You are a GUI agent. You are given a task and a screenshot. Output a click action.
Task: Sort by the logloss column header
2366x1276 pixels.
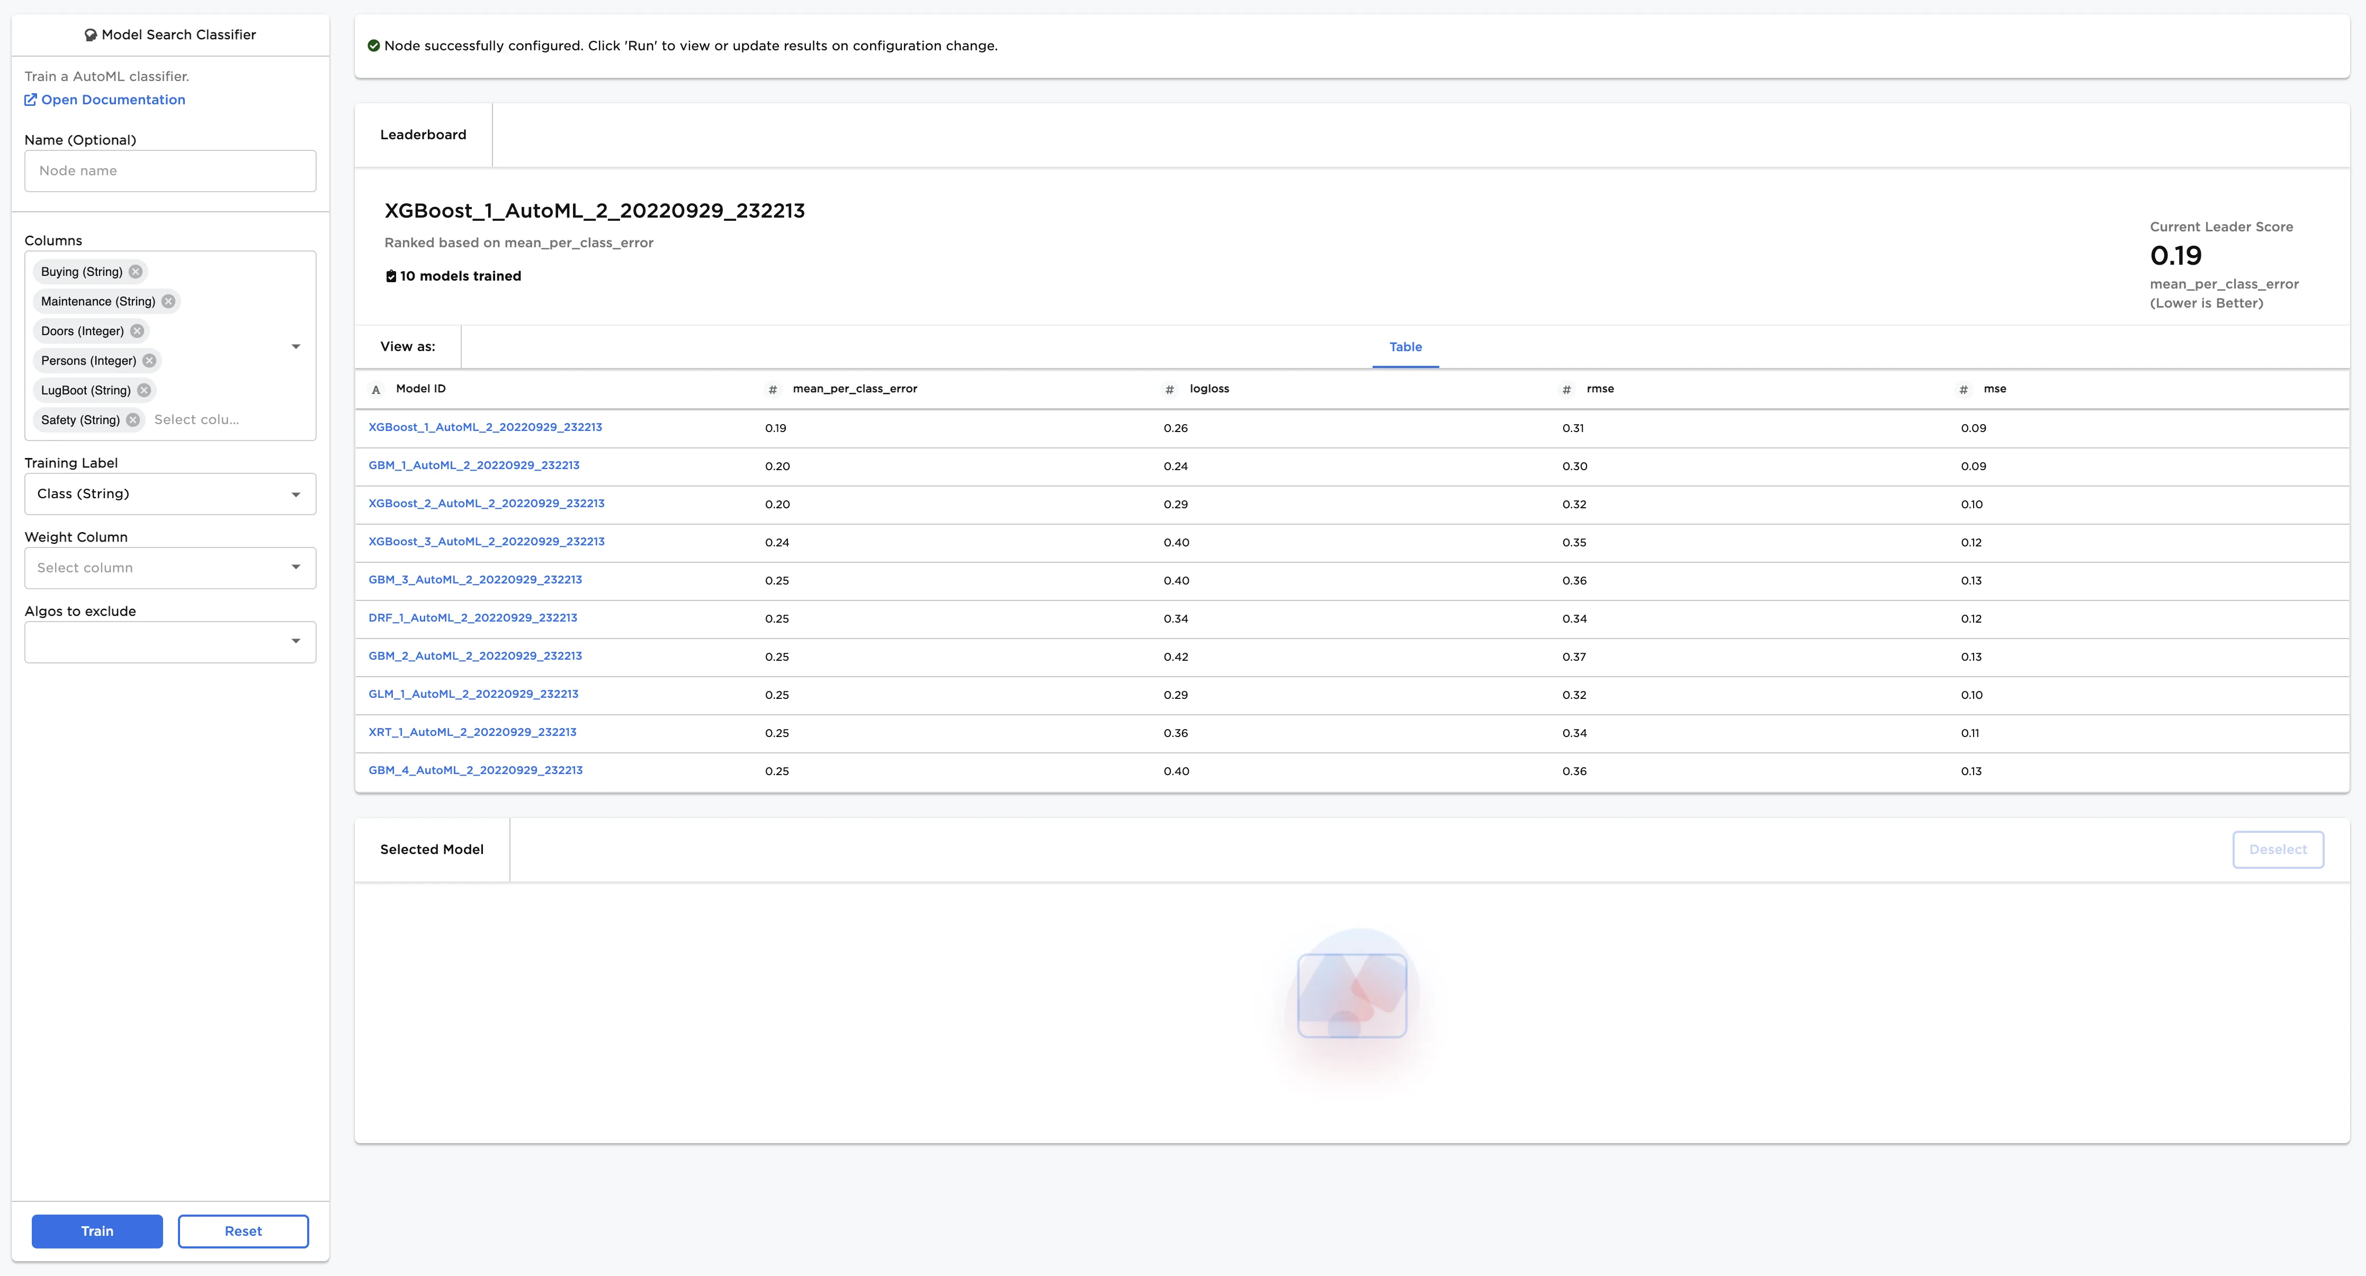coord(1209,390)
